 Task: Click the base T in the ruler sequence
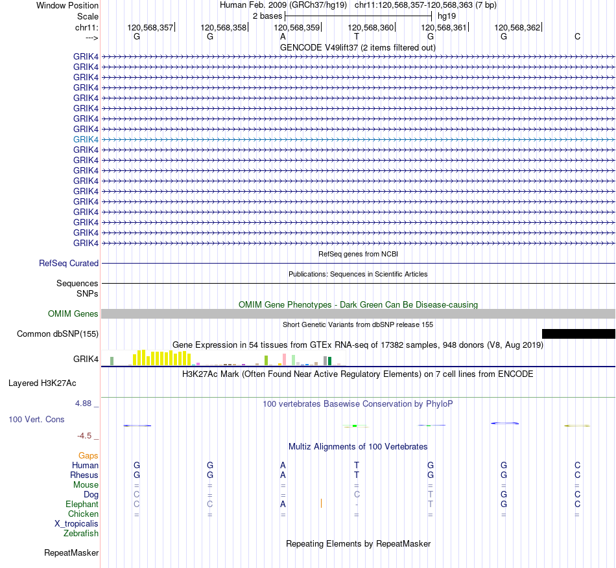[x=357, y=36]
